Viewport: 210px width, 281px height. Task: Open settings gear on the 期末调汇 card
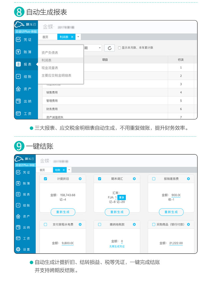[134, 179]
